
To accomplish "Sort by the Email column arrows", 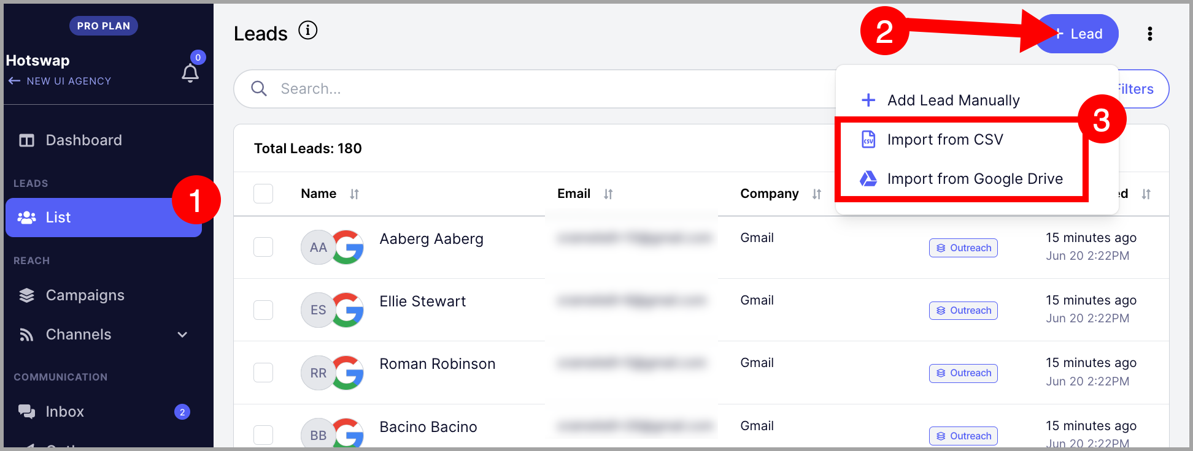I will tap(608, 194).
